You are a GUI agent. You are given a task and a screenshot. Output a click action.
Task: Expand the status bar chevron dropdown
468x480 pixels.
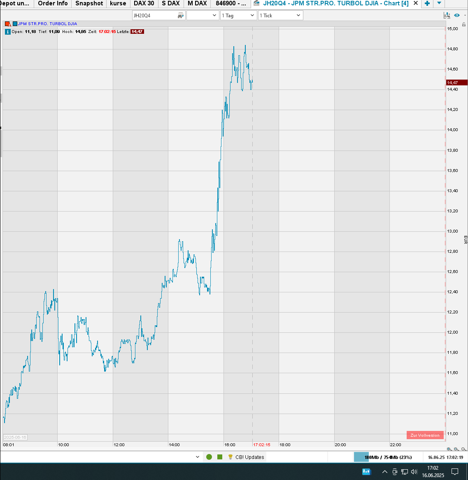[x=198, y=457]
